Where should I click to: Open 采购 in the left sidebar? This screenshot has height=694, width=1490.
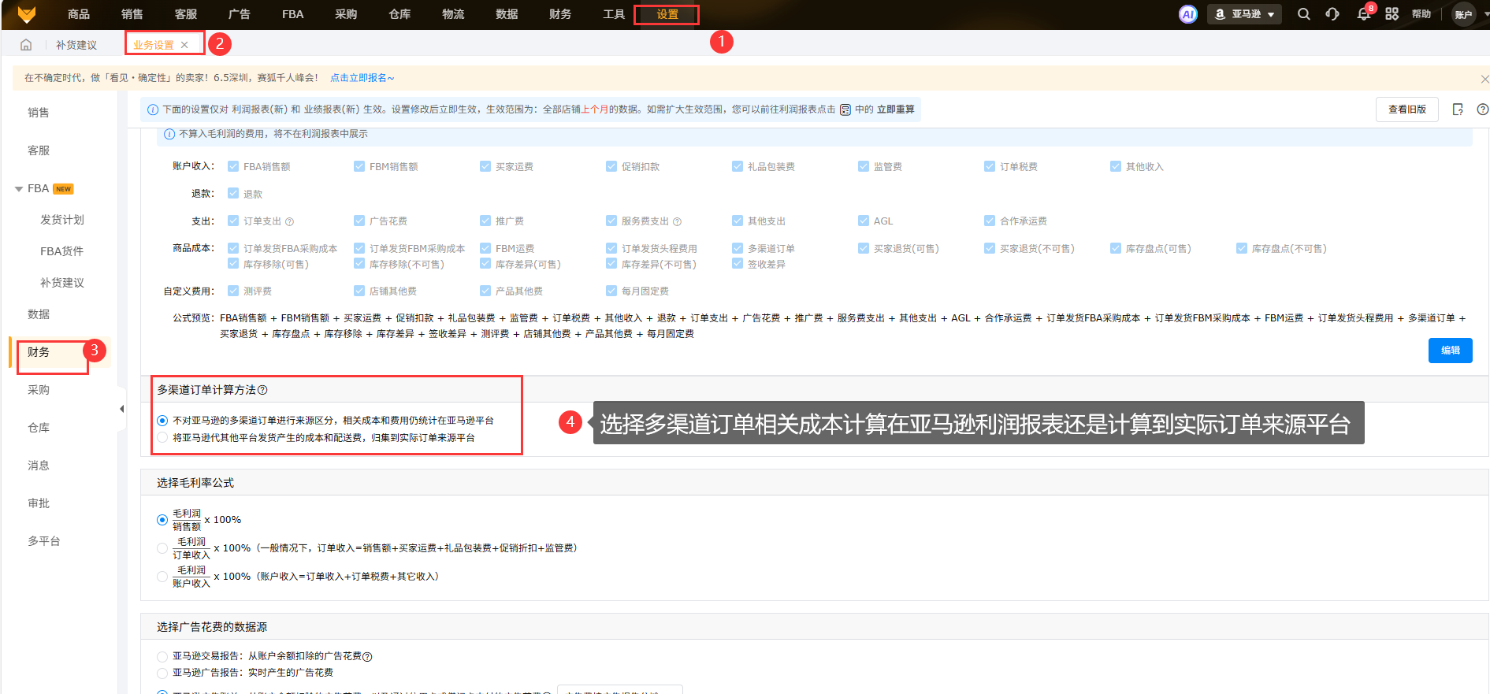click(39, 390)
